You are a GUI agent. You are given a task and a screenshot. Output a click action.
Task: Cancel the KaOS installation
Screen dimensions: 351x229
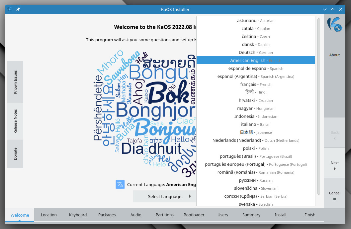[x=335, y=193]
